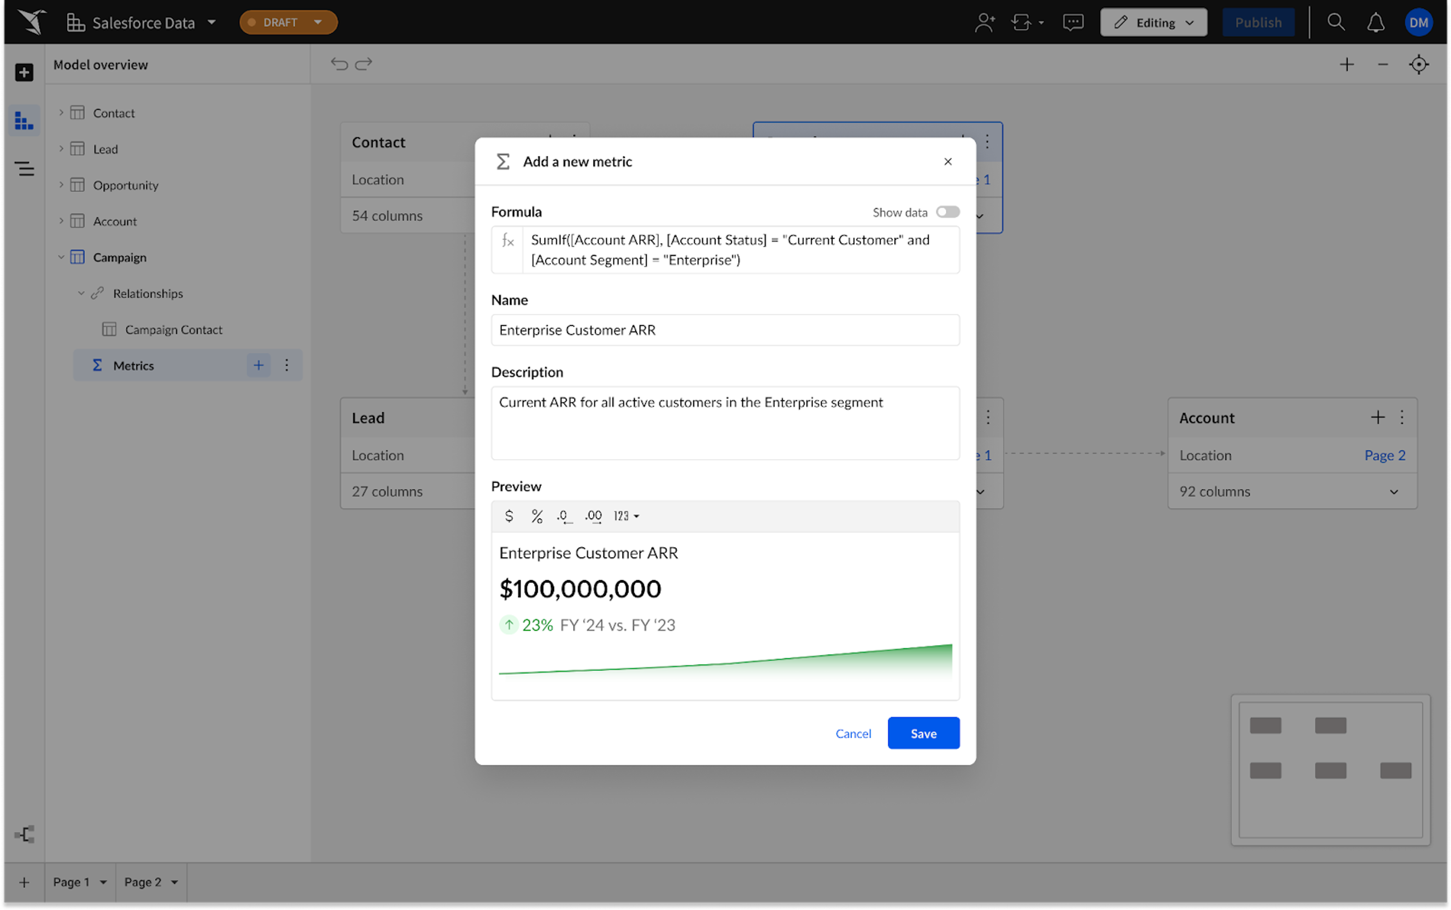This screenshot has height=910, width=1451.
Task: Open the invite user icon
Action: pyautogui.click(x=984, y=22)
